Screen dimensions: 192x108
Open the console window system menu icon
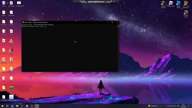[x=23, y=22]
